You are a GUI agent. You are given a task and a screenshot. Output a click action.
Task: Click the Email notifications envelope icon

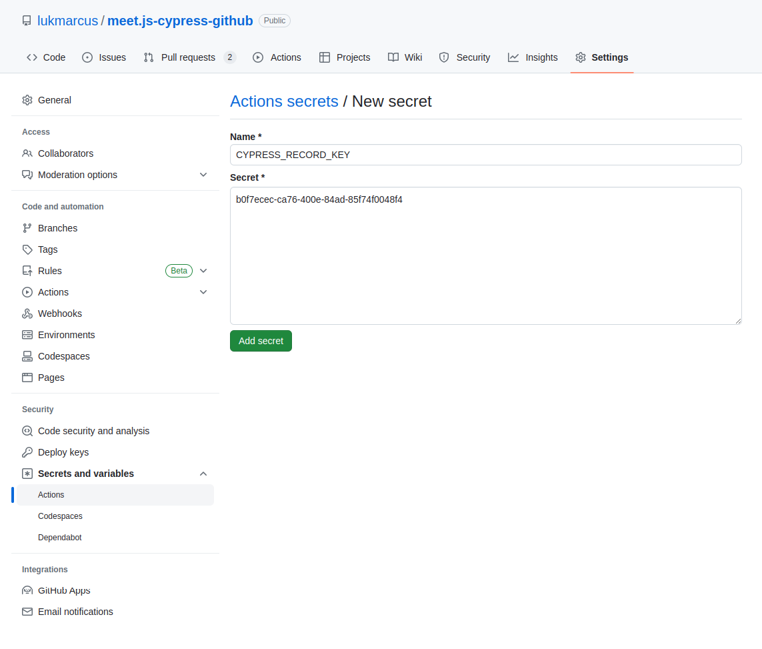[x=27, y=612]
